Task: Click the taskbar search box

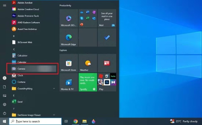Action: point(35,121)
